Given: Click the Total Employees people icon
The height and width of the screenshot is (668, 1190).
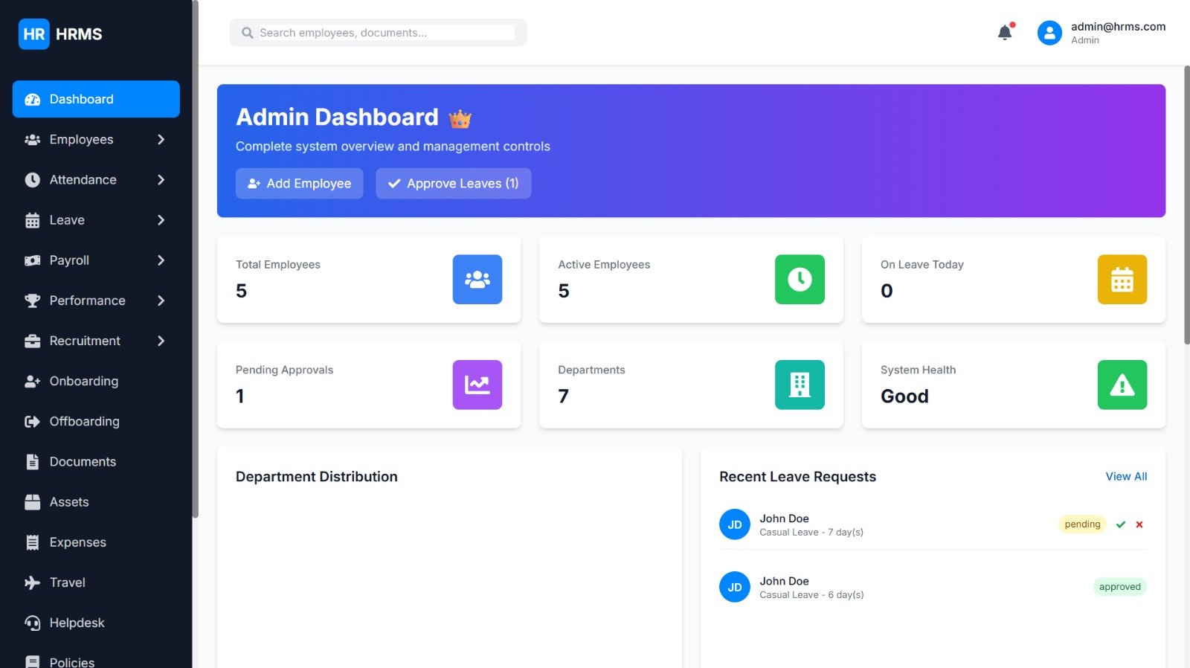Looking at the screenshot, I should (477, 280).
